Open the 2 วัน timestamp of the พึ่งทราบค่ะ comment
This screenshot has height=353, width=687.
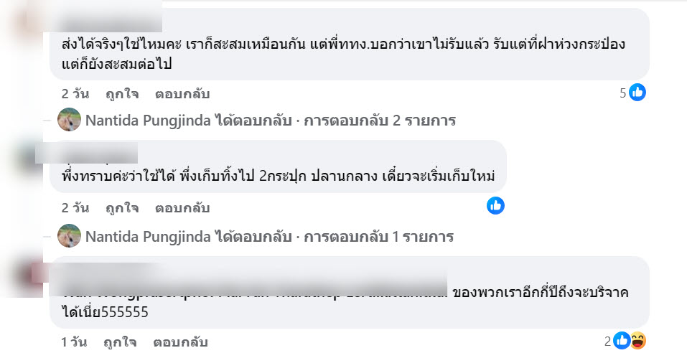[x=75, y=209]
